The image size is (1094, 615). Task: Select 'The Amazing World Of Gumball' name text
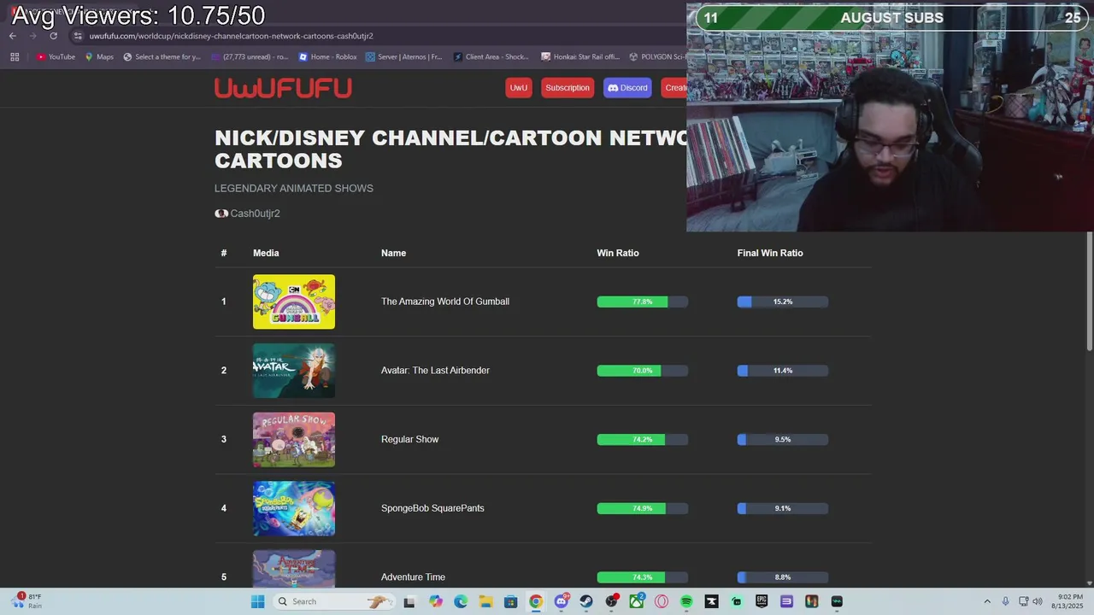pos(445,302)
